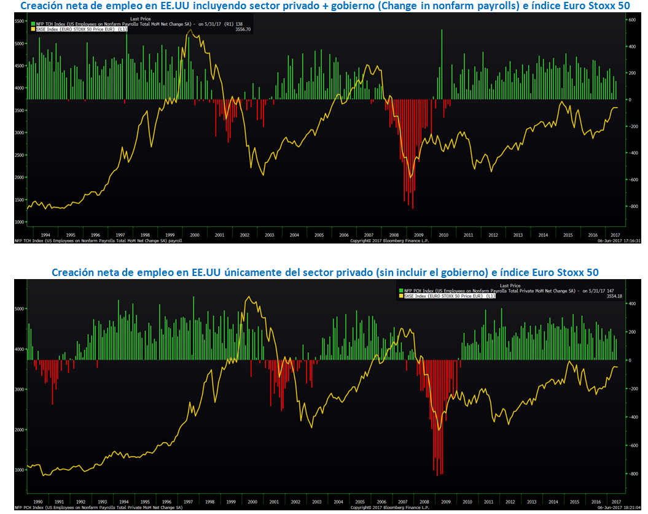648x514 pixels.
Task: Click the green swatch beside NFP PCH Index
Action: pyautogui.click(x=401, y=291)
